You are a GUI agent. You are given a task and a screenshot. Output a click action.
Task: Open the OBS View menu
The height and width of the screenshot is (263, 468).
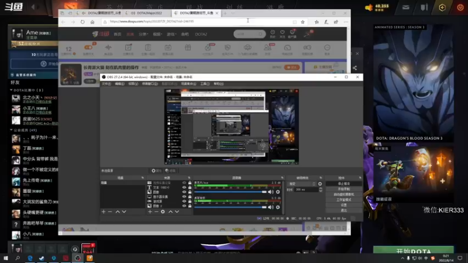(133, 84)
